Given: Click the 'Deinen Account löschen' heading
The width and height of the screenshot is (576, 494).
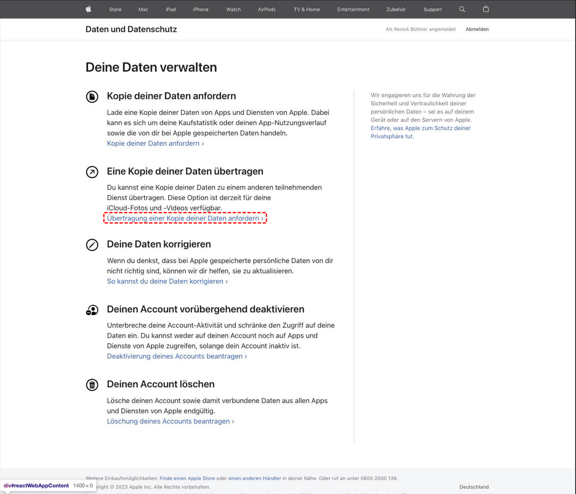Looking at the screenshot, I should tap(161, 384).
